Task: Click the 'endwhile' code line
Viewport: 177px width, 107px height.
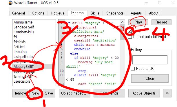Action: tap(82, 49)
